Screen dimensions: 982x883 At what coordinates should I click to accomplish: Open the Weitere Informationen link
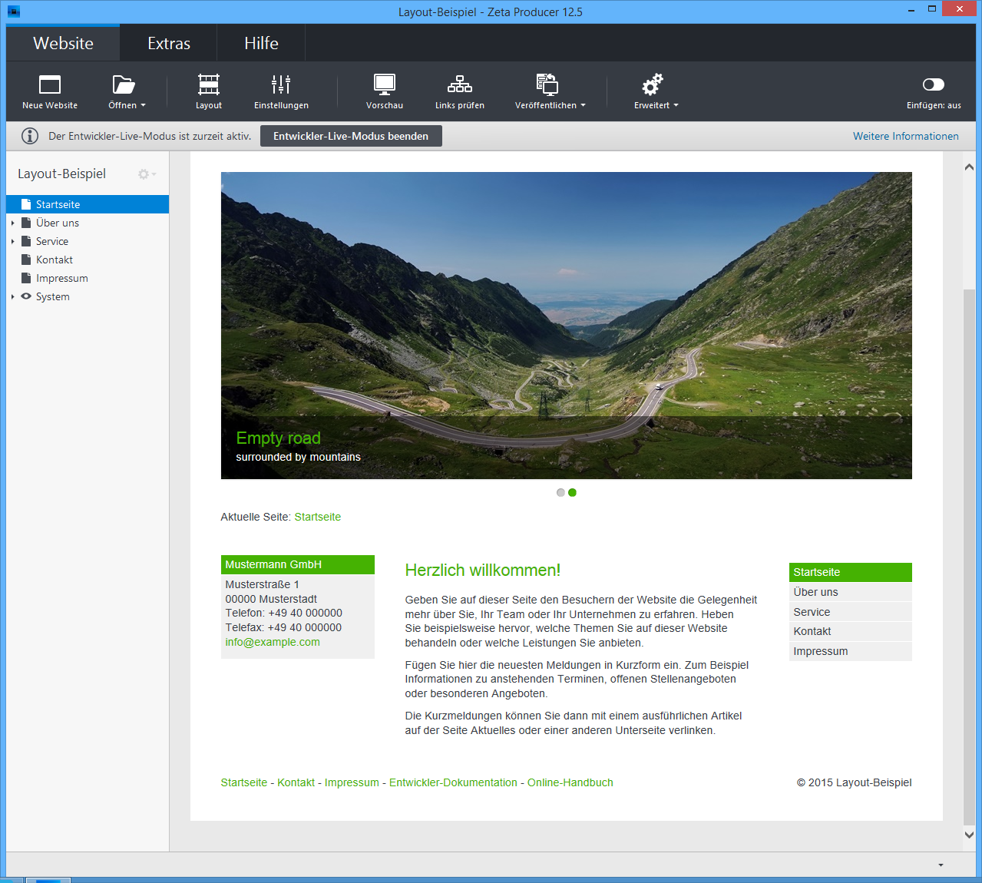coord(905,137)
